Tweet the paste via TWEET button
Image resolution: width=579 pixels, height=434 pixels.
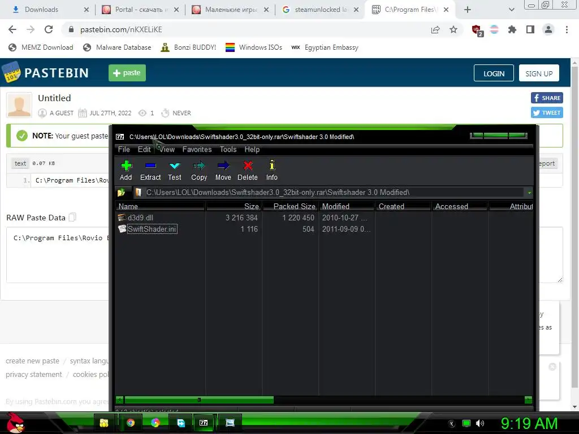[547, 112]
